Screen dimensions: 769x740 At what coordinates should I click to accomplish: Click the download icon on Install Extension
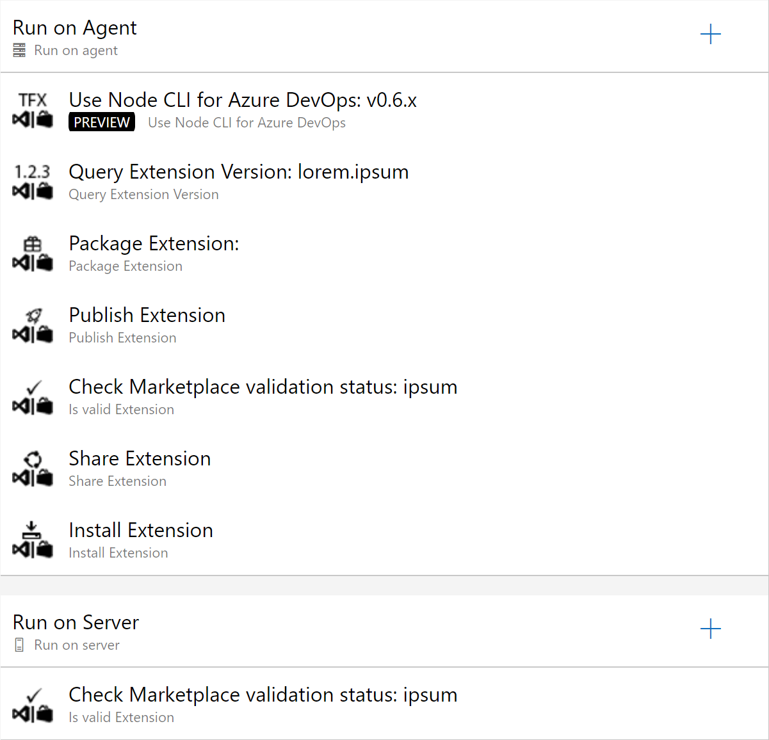(32, 529)
